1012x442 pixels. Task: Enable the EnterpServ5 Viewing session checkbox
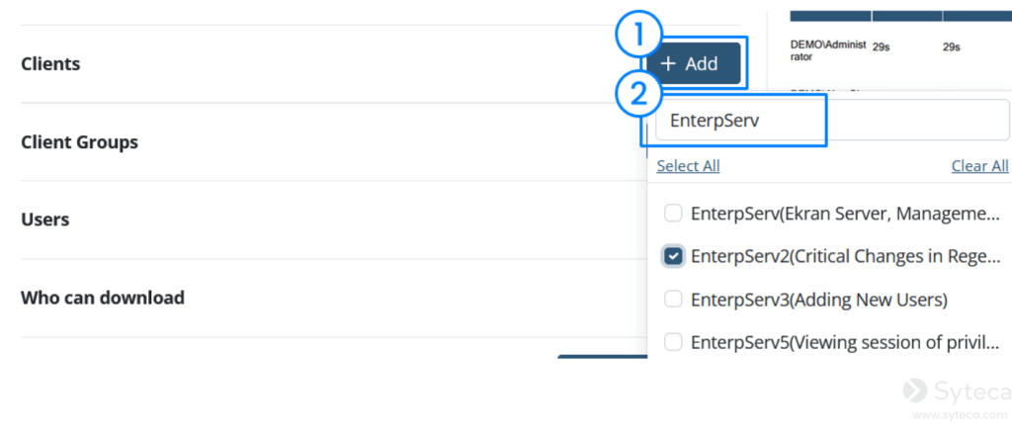tap(673, 342)
